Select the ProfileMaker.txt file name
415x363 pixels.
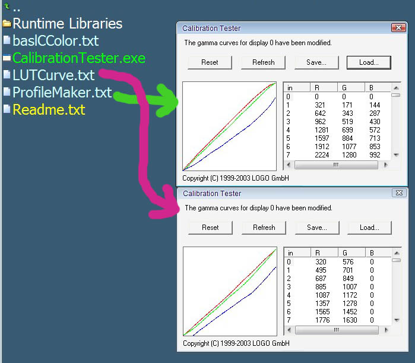pos(62,92)
